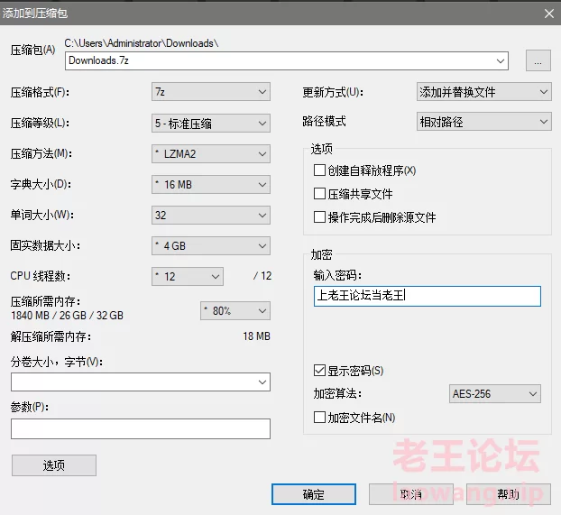The width and height of the screenshot is (561, 515).
Task: Open the 压缩格式 7z dropdown
Action: click(x=211, y=92)
